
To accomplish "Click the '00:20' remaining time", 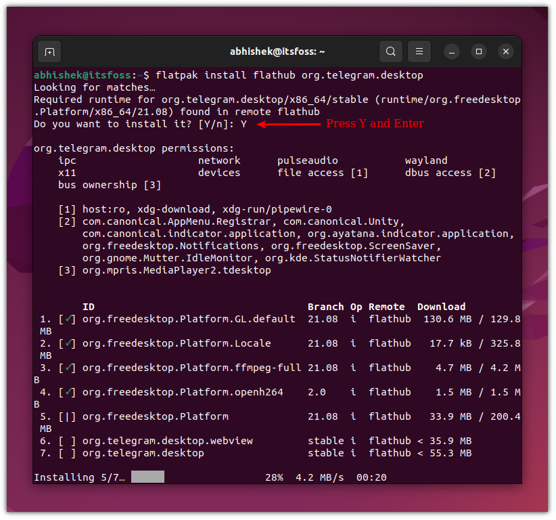I will [x=371, y=478].
